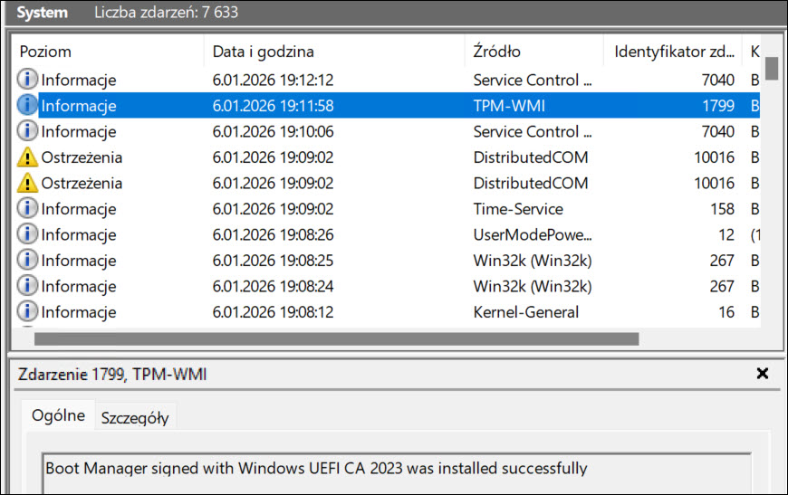This screenshot has height=495, width=788.
Task: Click the event list horizontal scrollbar
Action: coord(336,339)
